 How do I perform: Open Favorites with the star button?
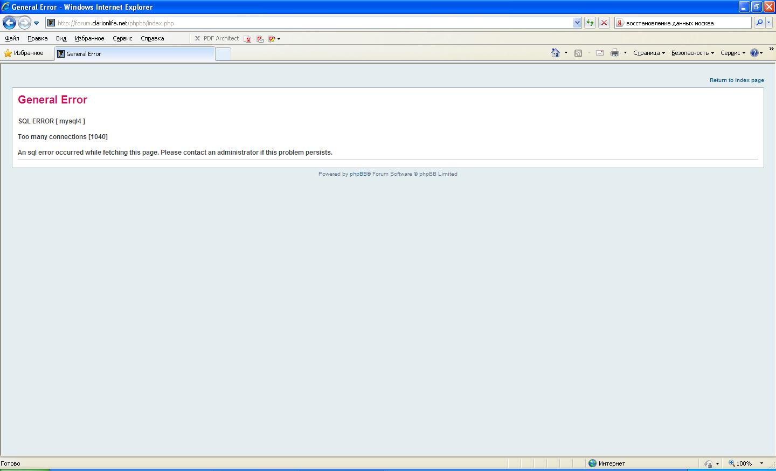[x=24, y=53]
